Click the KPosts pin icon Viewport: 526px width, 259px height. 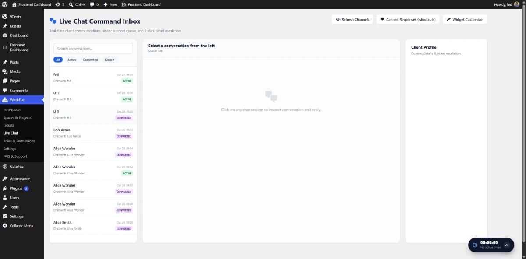[5, 26]
